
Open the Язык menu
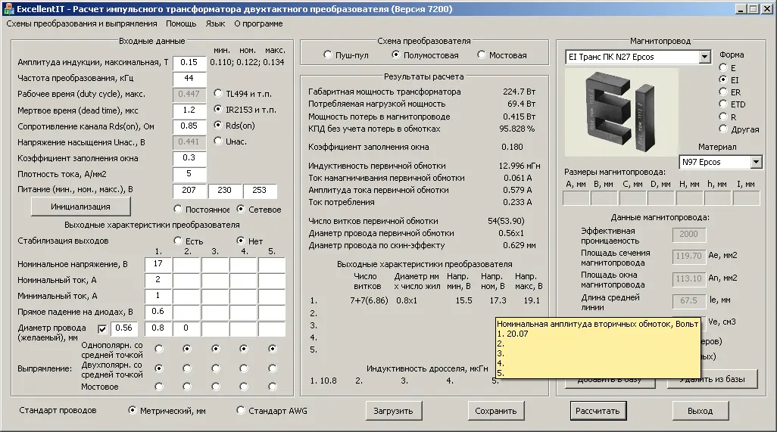[x=215, y=23]
